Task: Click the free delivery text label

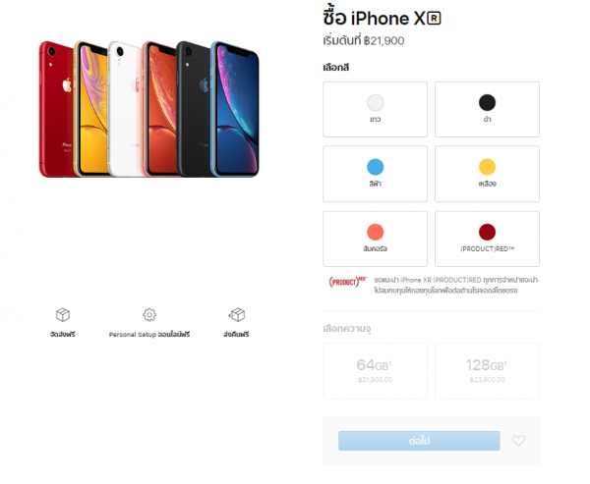Action: 63,334
